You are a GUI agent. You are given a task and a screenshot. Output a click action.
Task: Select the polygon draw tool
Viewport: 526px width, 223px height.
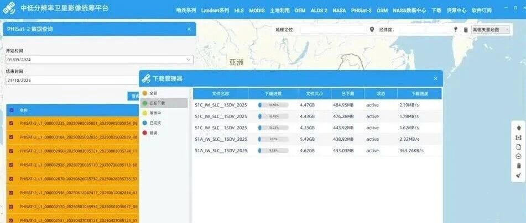[519, 128]
